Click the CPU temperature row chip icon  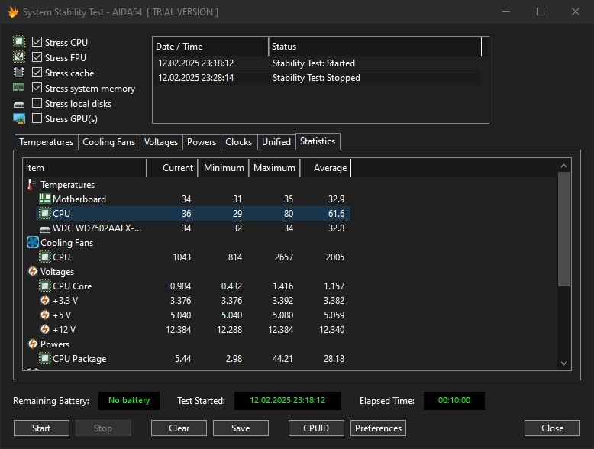(45, 213)
